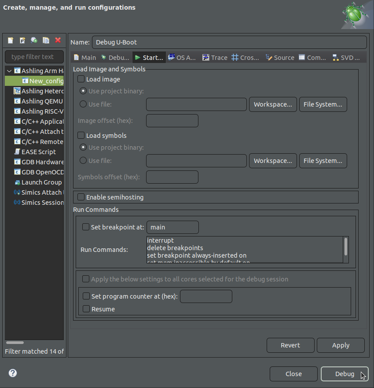Enable the Load image checkbox
Image resolution: width=374 pixels, height=388 pixels.
tap(81, 79)
